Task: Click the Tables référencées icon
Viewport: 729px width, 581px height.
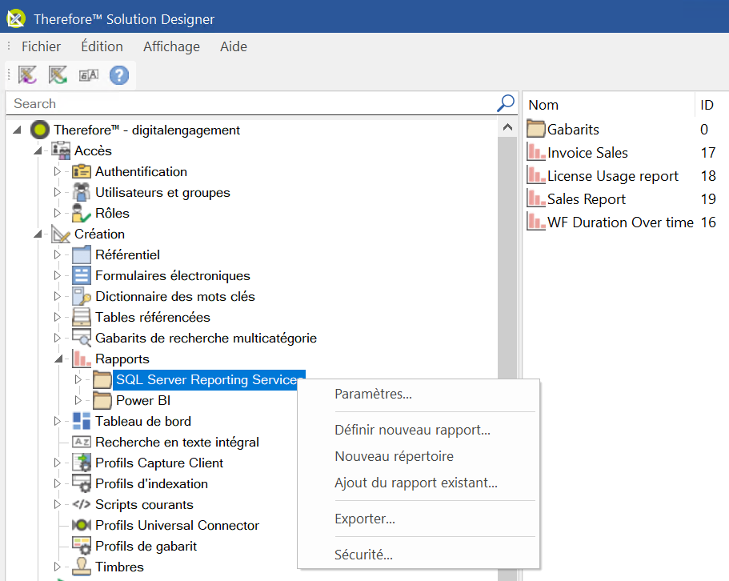Action: (82, 317)
